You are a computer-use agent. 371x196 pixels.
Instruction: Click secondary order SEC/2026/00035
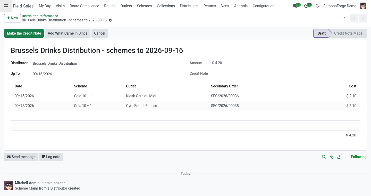225,106
